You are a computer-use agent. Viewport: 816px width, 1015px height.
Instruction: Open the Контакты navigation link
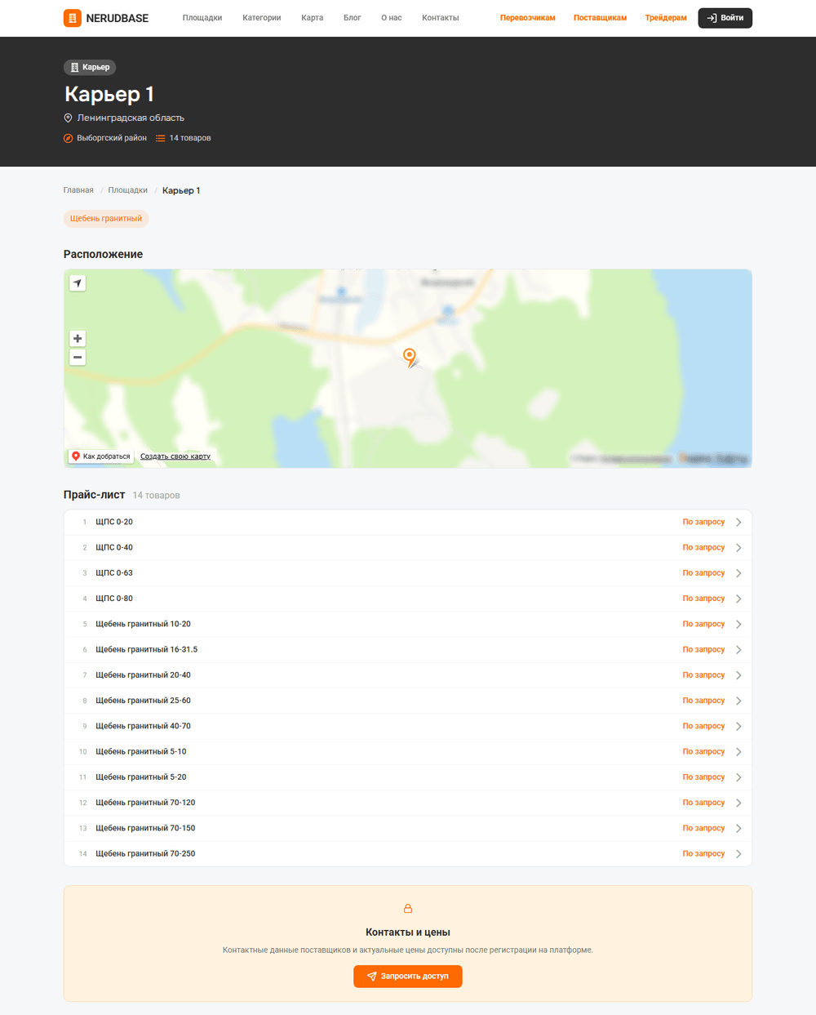click(441, 18)
